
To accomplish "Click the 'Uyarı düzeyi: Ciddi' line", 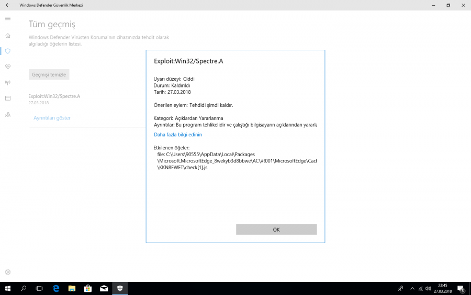I will [x=174, y=79].
